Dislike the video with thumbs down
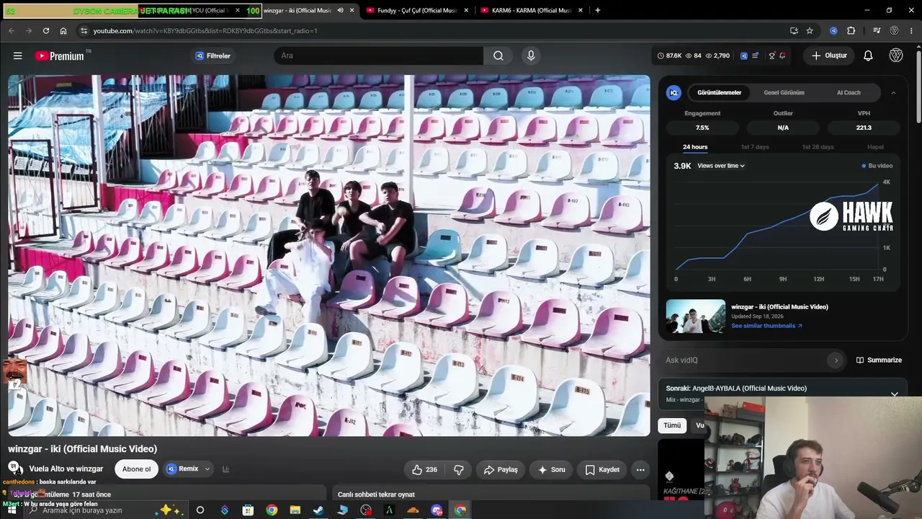Image resolution: width=922 pixels, height=519 pixels. [458, 469]
